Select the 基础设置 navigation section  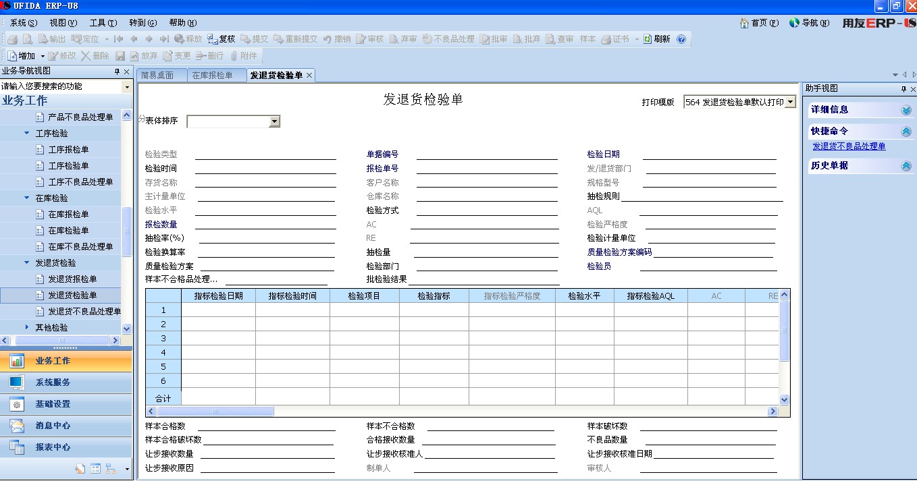pos(66,404)
